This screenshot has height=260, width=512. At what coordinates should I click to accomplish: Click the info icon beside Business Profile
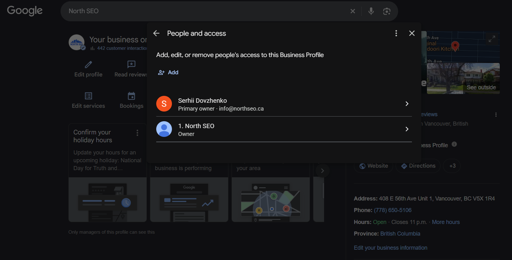454,144
